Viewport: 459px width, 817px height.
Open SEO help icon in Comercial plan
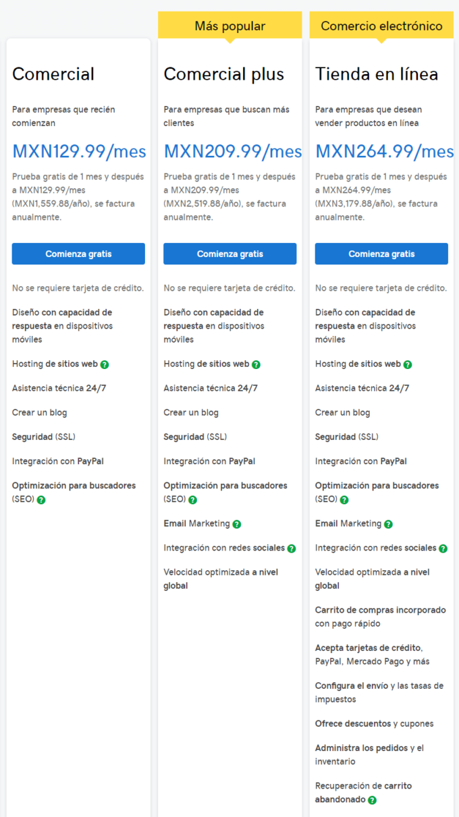point(41,500)
